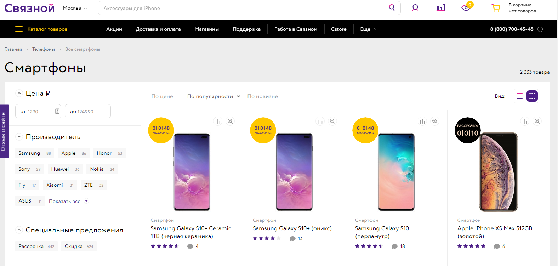Switch to grid view layout
This screenshot has width=558, height=266.
coord(532,96)
